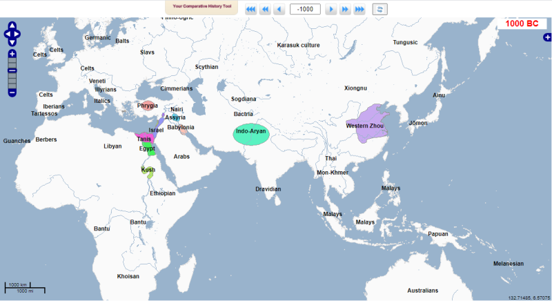Zoom in with the plus button
Viewport: 552px width, 301px height.
(12, 54)
